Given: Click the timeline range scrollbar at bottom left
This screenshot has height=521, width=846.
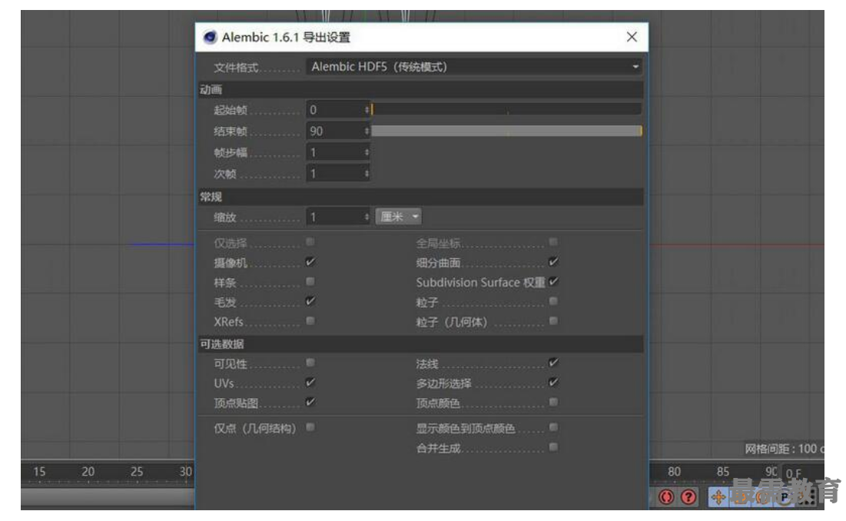Looking at the screenshot, I should pyautogui.click(x=108, y=497).
